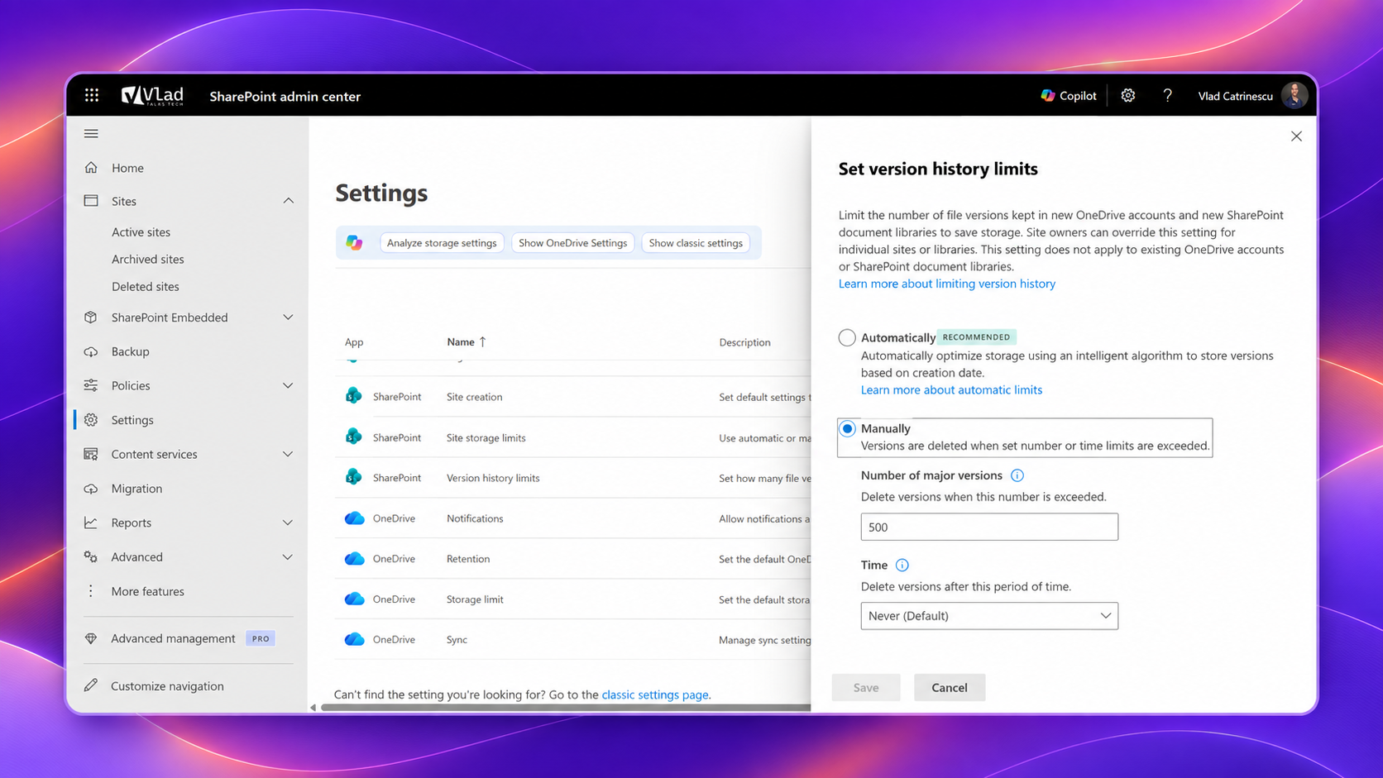Click info icon next to Number of major versions
The height and width of the screenshot is (778, 1383).
[1017, 475]
